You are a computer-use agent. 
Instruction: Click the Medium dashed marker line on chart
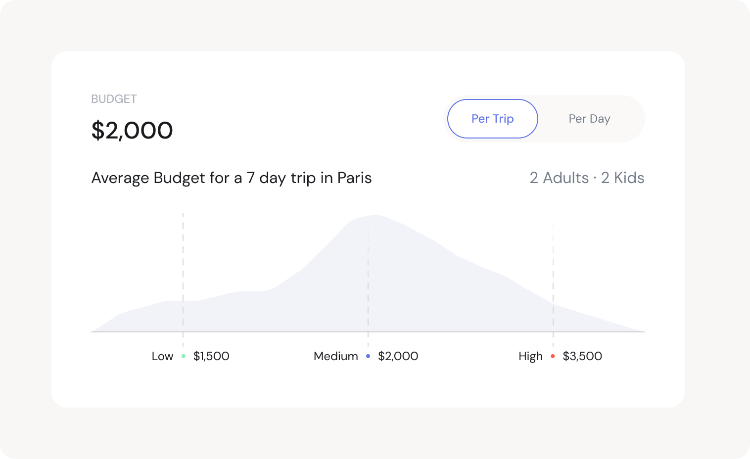point(368,272)
